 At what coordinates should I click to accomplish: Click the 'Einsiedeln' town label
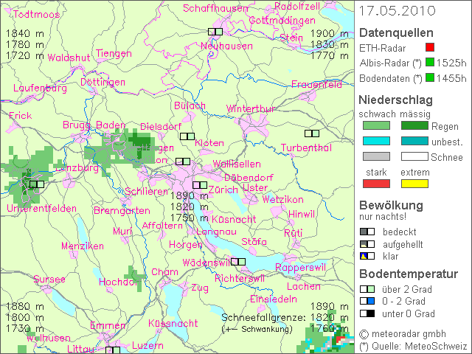274,299
